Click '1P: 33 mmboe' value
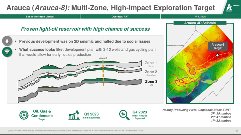This screenshot has width=241, height=135. point(221,121)
